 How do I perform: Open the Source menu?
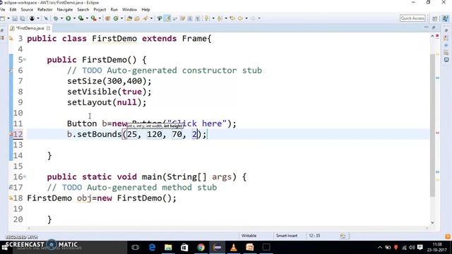coord(27,9)
